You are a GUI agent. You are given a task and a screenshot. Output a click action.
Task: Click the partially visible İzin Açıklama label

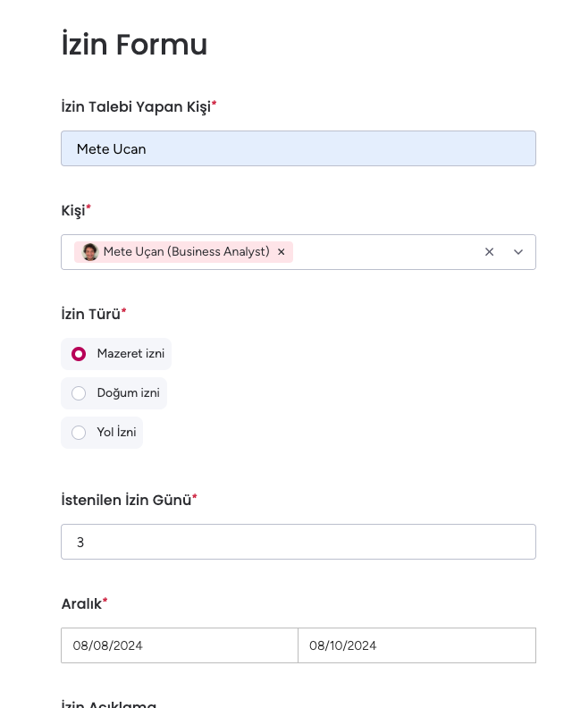(109, 704)
